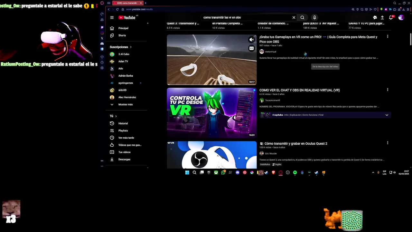Open Instagram in the Opera sidebar
The height and width of the screenshot is (232, 412).
[102, 33]
